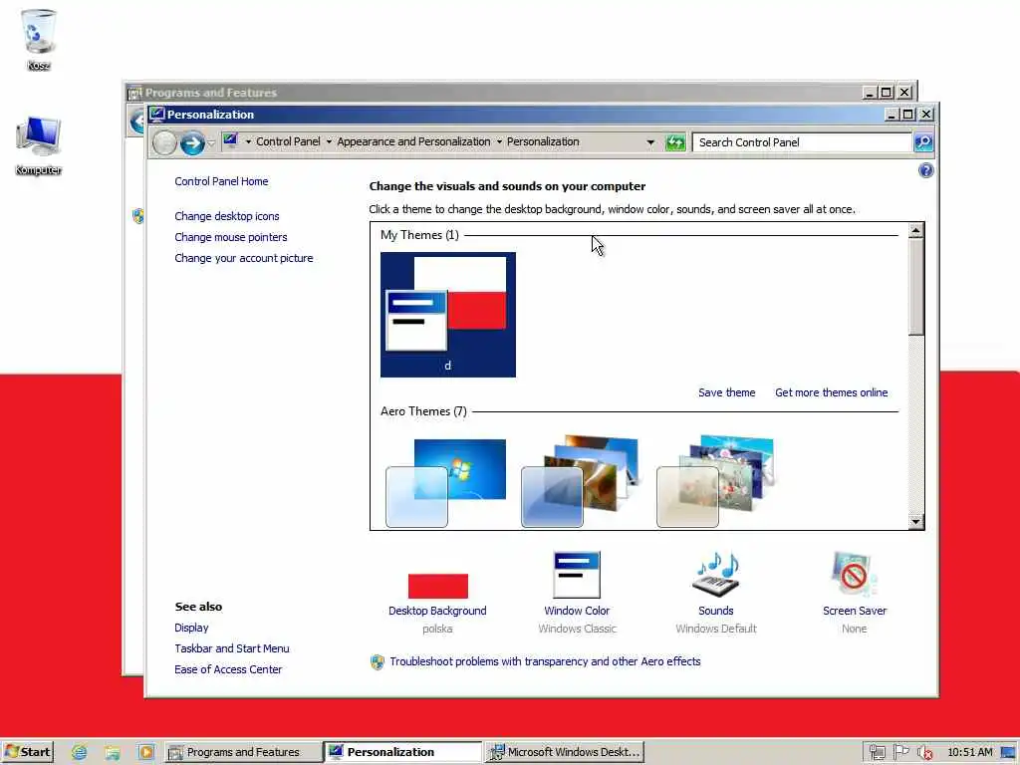Select the Characters Aero theme thumbnail
The image size is (1020, 765).
coord(715,481)
